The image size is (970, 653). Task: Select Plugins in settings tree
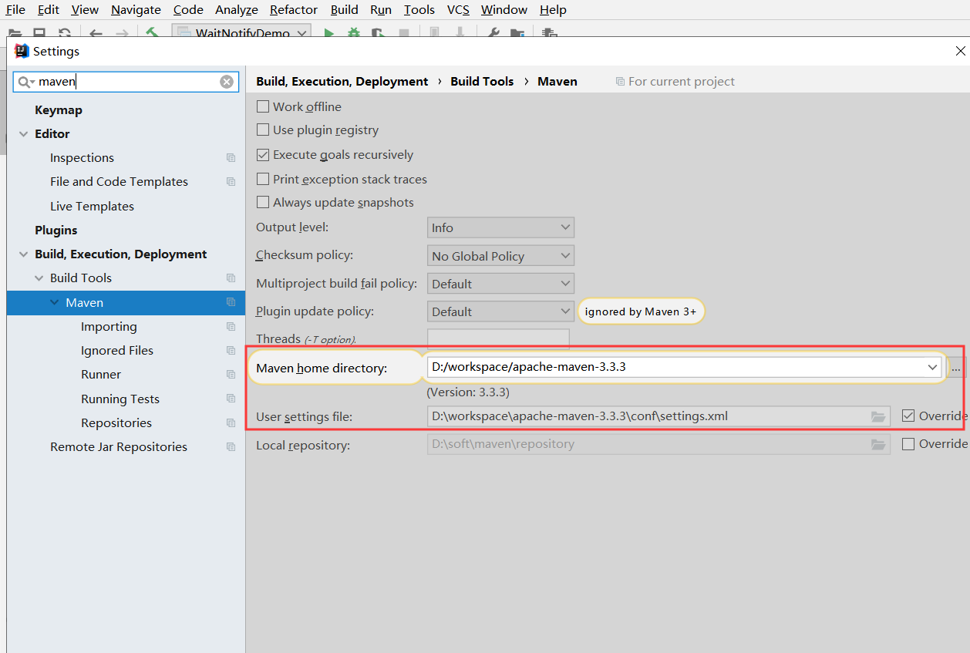click(x=56, y=231)
